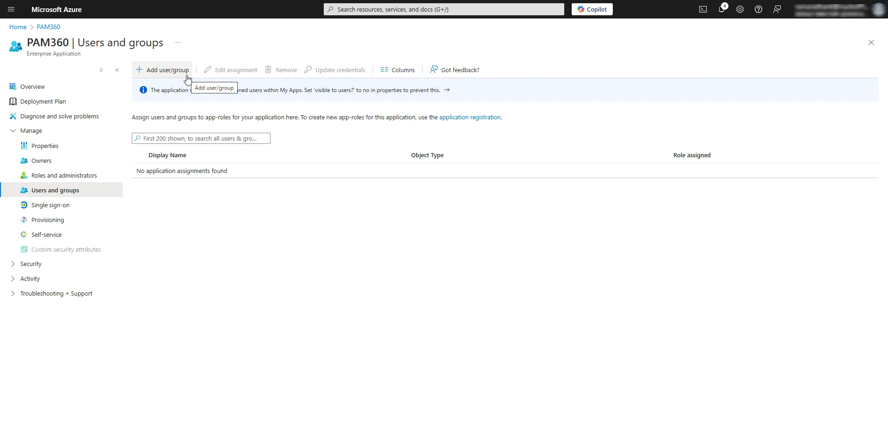
Task: Open the Copilot assistant
Action: pyautogui.click(x=592, y=9)
